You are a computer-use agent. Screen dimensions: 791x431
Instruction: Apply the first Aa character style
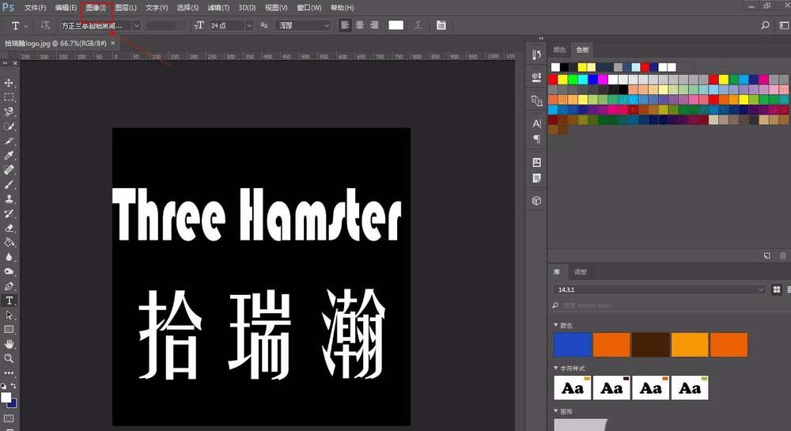(572, 388)
